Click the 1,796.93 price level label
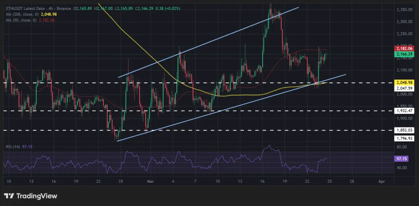 pos(405,138)
